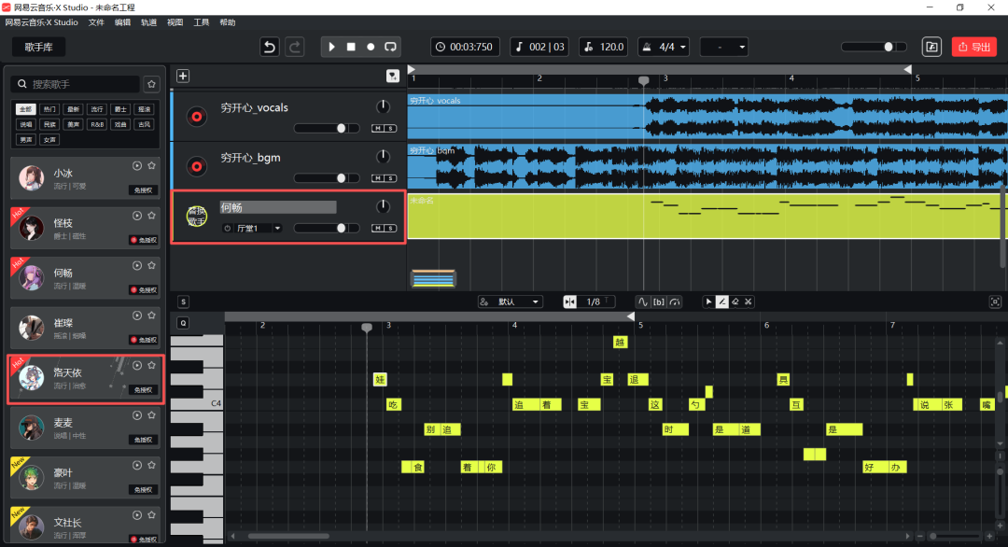Mute the 穷开心_vocals track
Image resolution: width=1008 pixels, height=547 pixels.
pos(377,128)
